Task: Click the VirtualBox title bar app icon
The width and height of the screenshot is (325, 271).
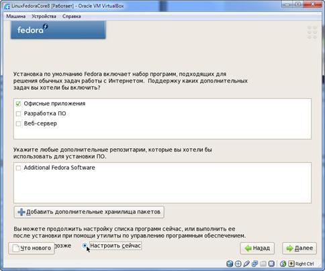Action: (x=7, y=6)
